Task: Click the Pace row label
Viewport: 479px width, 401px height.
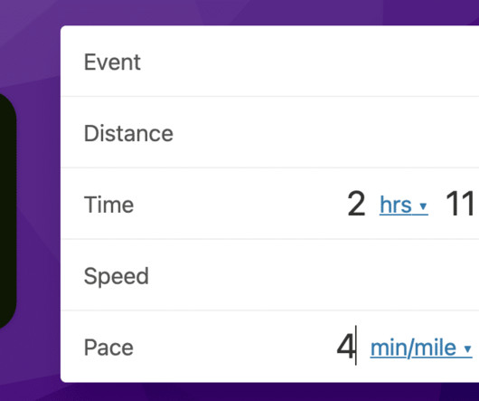Action: (108, 348)
